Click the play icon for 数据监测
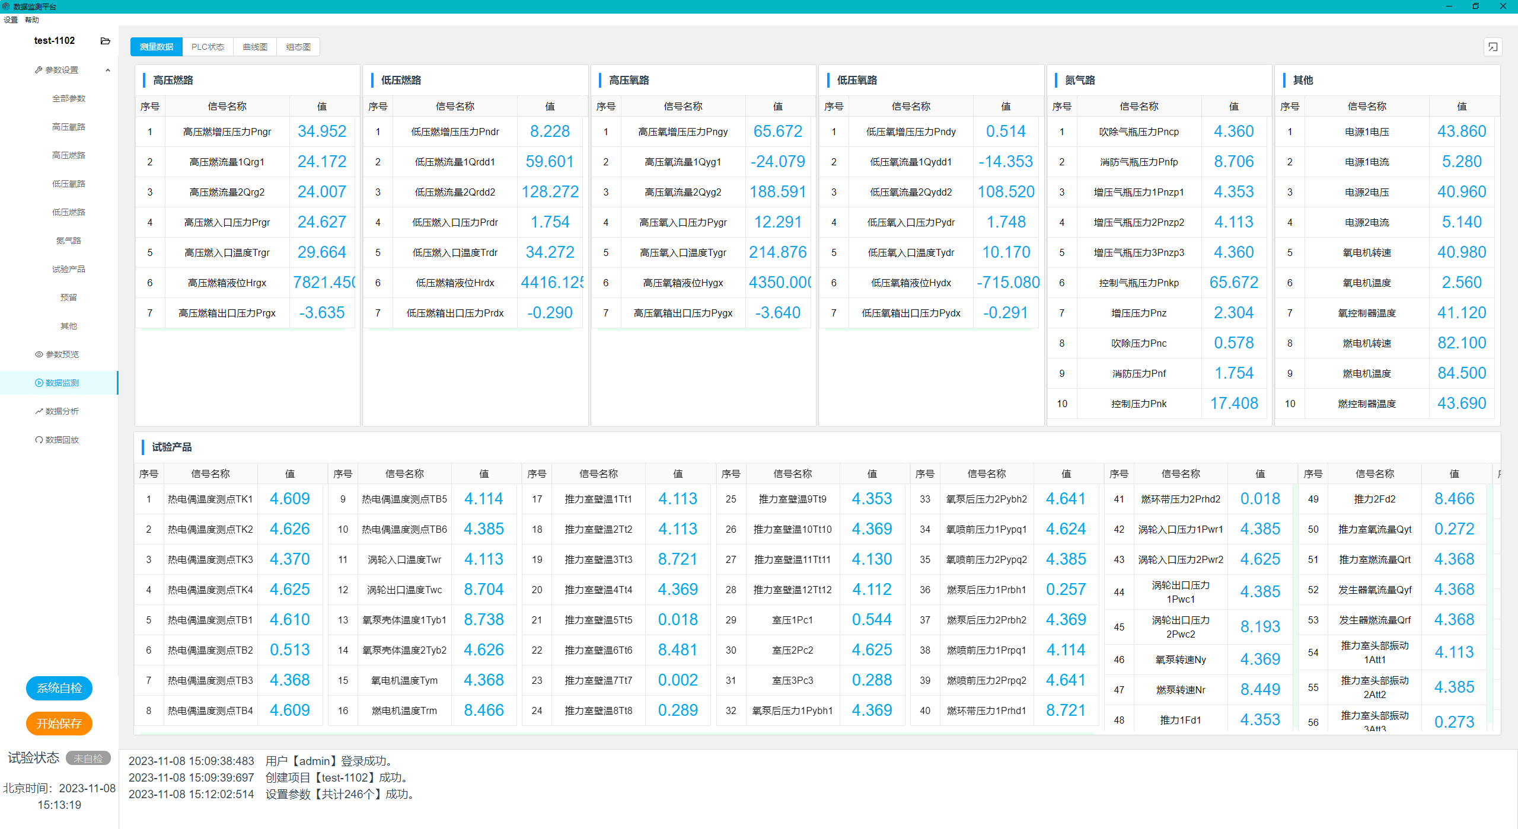Screen dimensions: 1518x829 click(x=39, y=383)
